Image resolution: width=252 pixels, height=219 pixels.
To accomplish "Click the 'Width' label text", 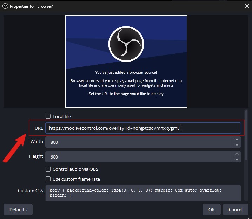I will [37, 141].
